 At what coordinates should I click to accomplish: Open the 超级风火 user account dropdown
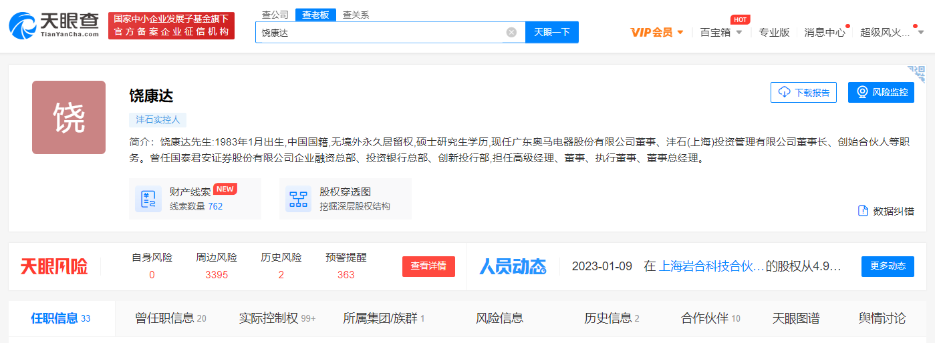pos(920,32)
